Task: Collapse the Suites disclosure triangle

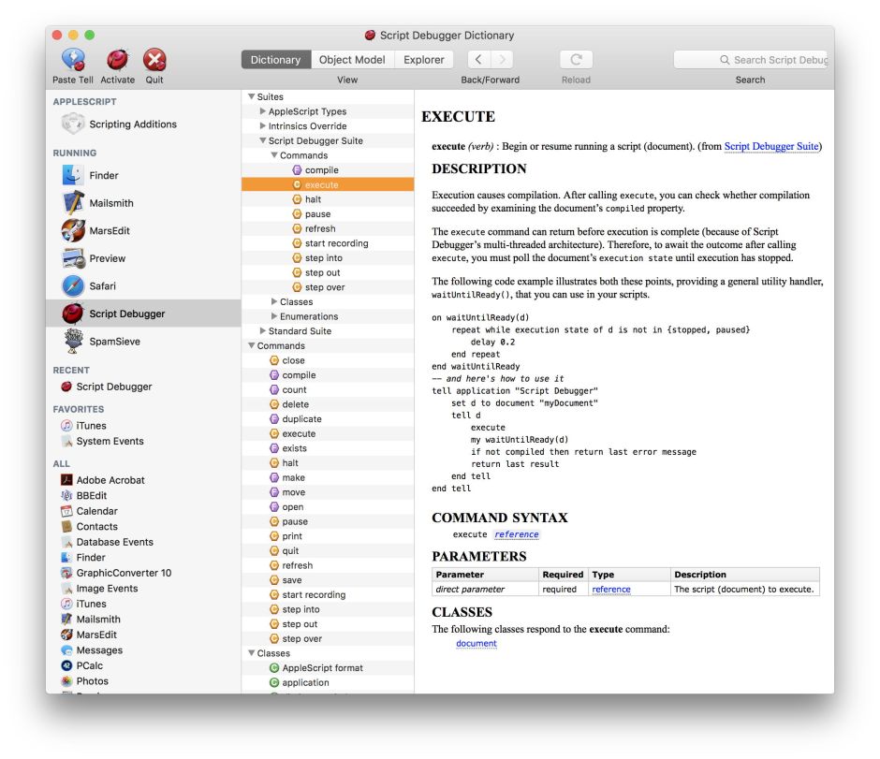Action: click(x=250, y=95)
